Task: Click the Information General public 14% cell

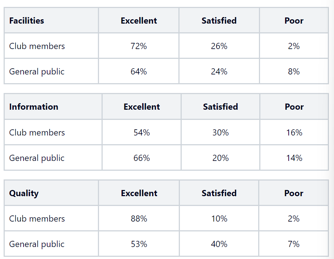Action: [x=294, y=158]
